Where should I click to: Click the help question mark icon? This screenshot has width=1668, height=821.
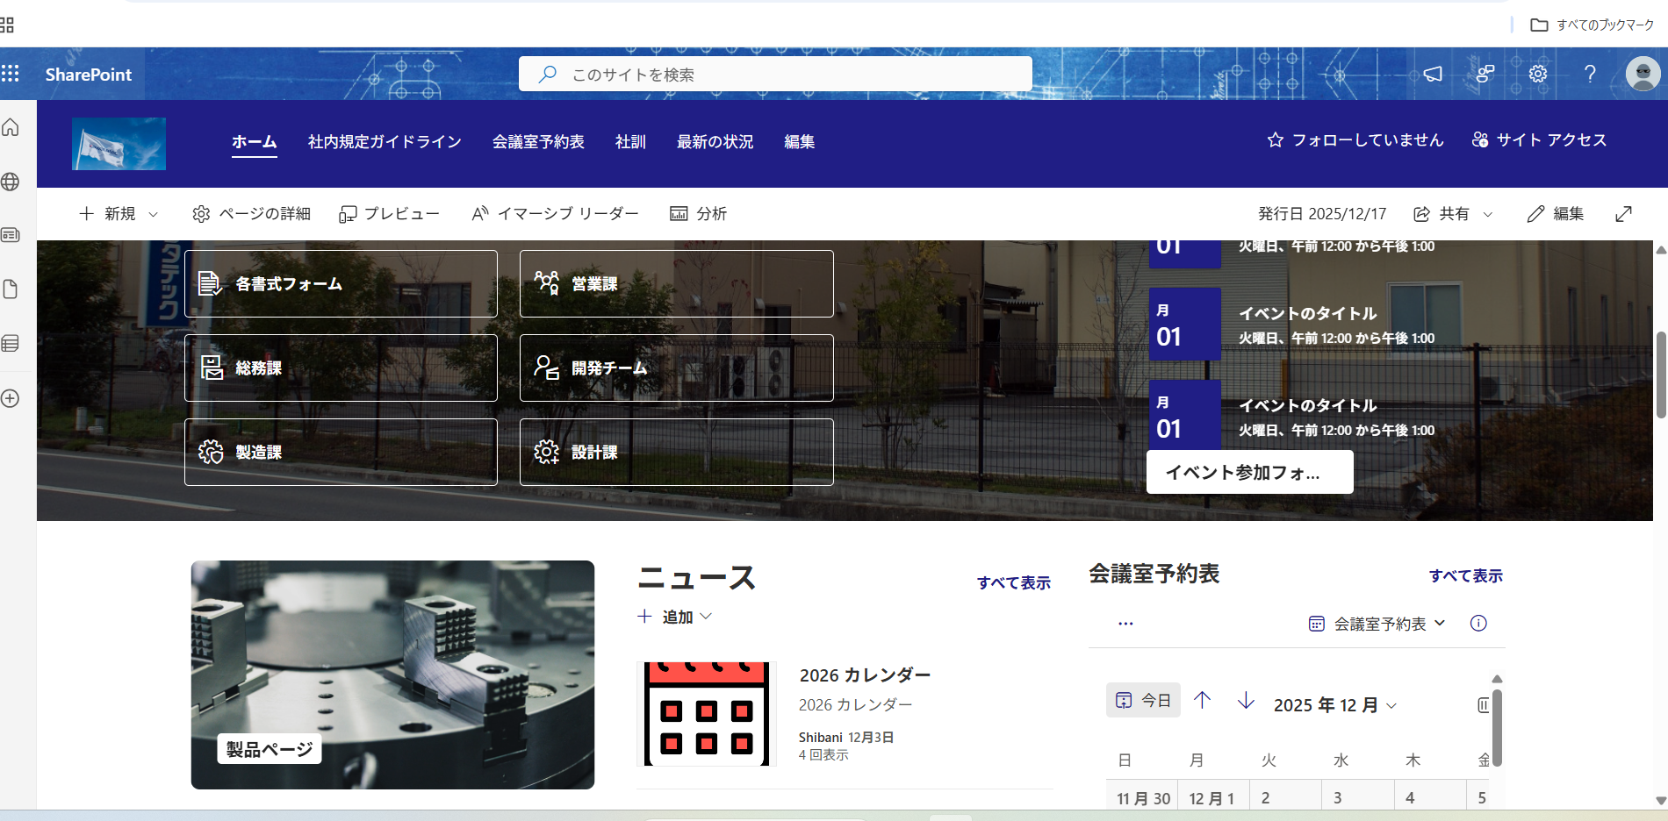tap(1590, 74)
